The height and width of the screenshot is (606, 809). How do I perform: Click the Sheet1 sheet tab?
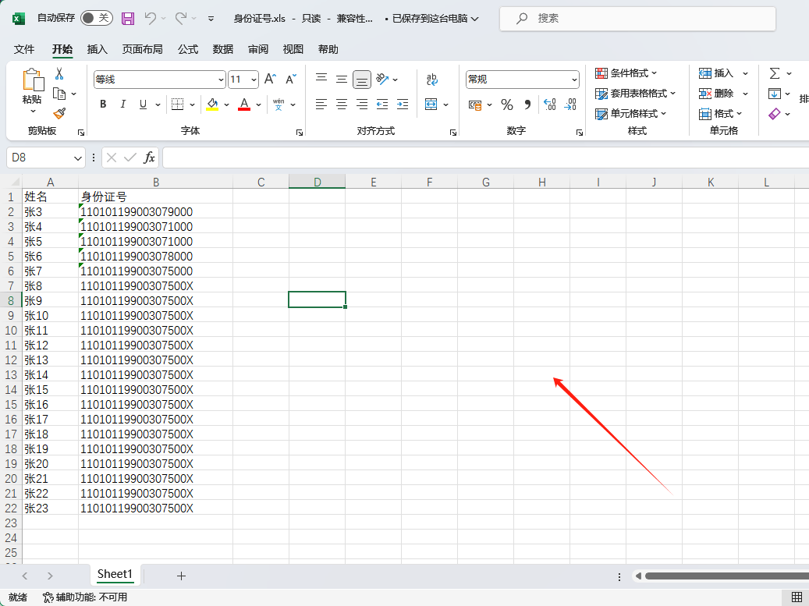[x=115, y=574]
